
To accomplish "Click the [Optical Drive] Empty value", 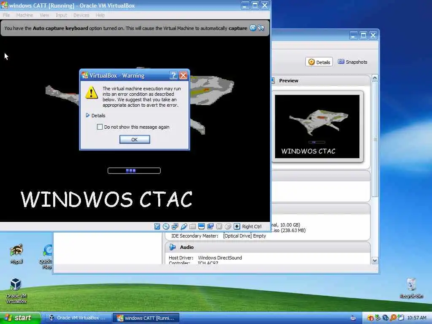I will [x=244, y=236].
